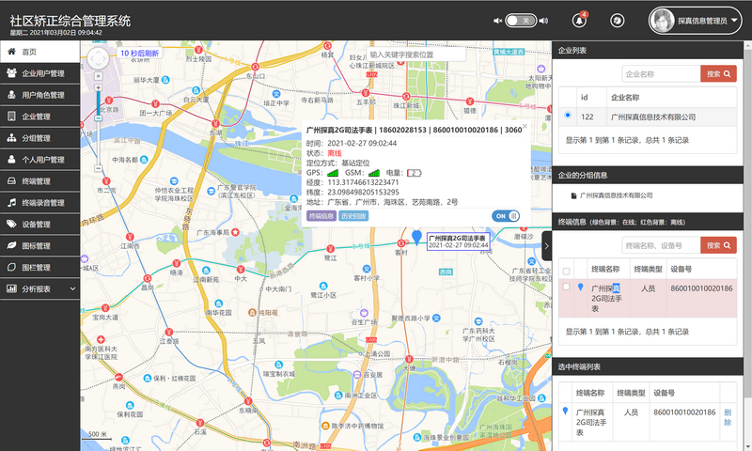The height and width of the screenshot is (451, 752).
Task: Click the 图标管理 leaf icon
Action: coord(11,245)
